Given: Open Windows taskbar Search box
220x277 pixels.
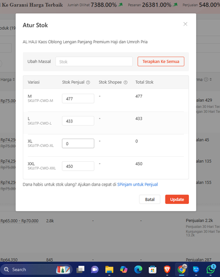Looking at the screenshot, I should (x=36, y=270).
